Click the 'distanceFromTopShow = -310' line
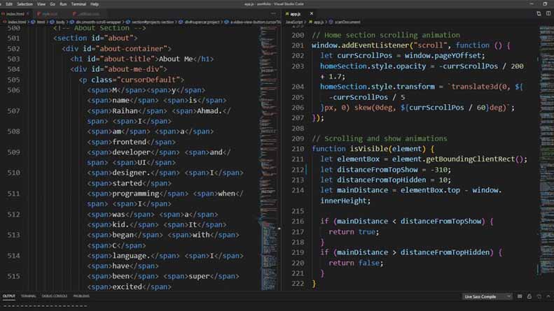Image resolution: width=554 pixels, height=311 pixels. (385, 170)
